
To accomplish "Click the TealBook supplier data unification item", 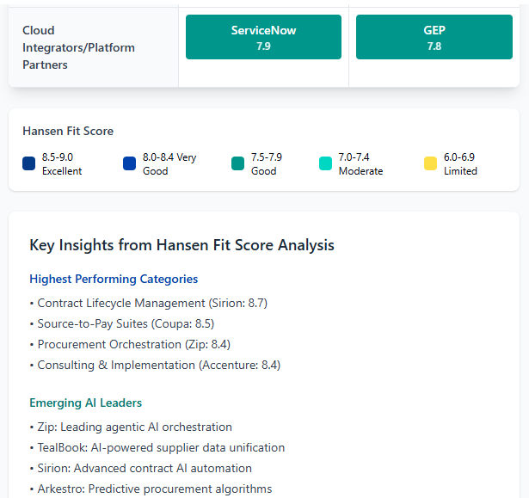I will click(161, 447).
